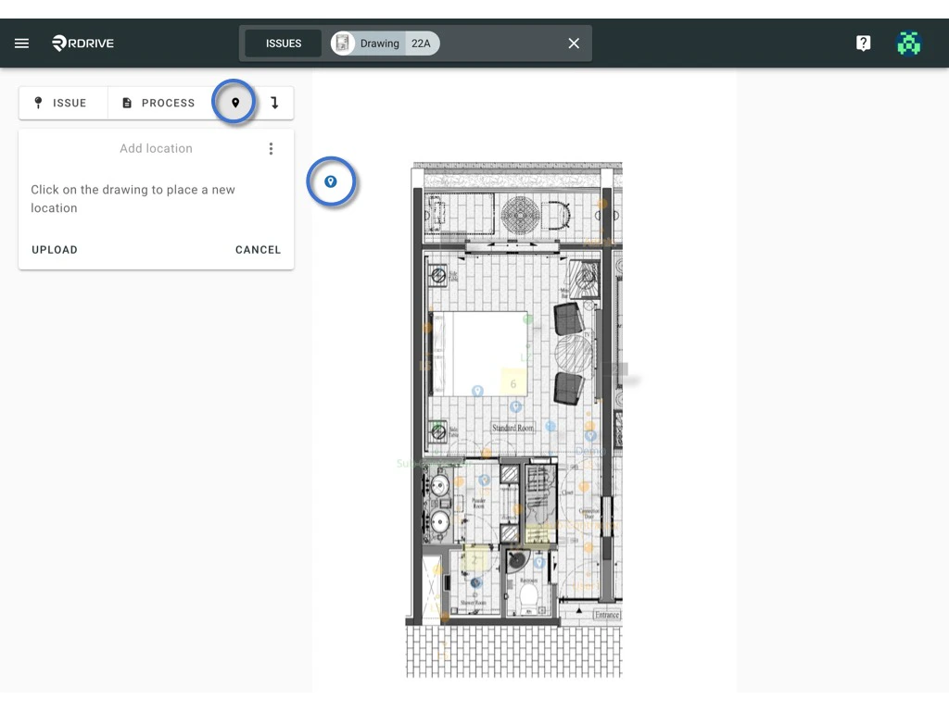Click the RDRIVE logo

click(x=82, y=44)
